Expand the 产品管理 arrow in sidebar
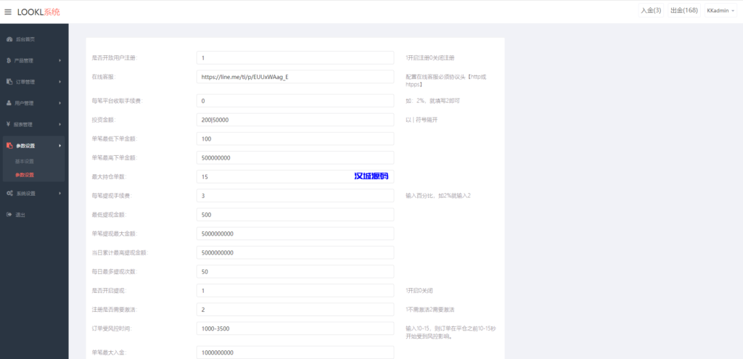 point(59,61)
